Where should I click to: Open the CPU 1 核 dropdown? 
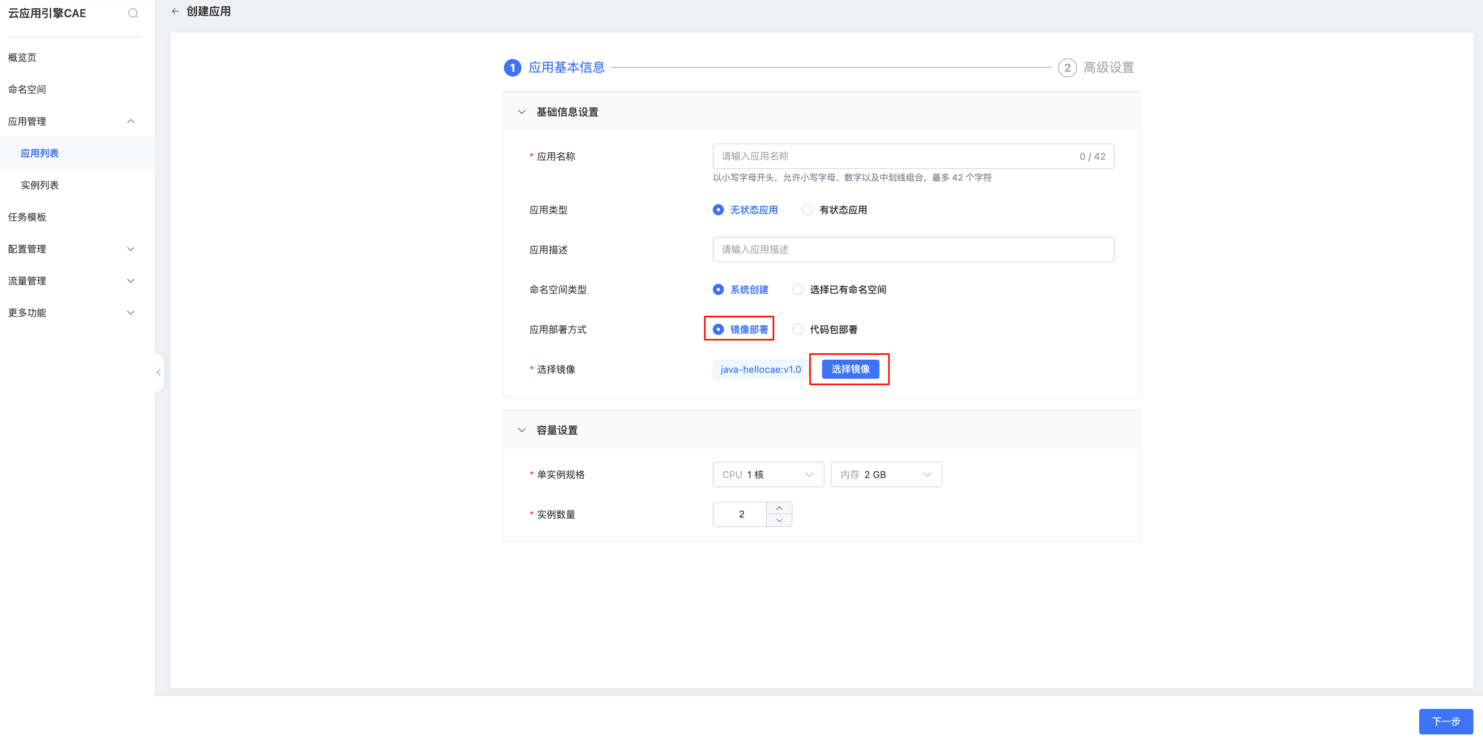point(768,474)
